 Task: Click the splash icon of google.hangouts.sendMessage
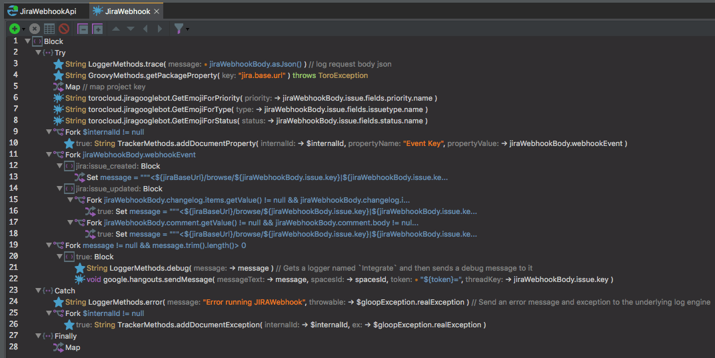[80, 279]
